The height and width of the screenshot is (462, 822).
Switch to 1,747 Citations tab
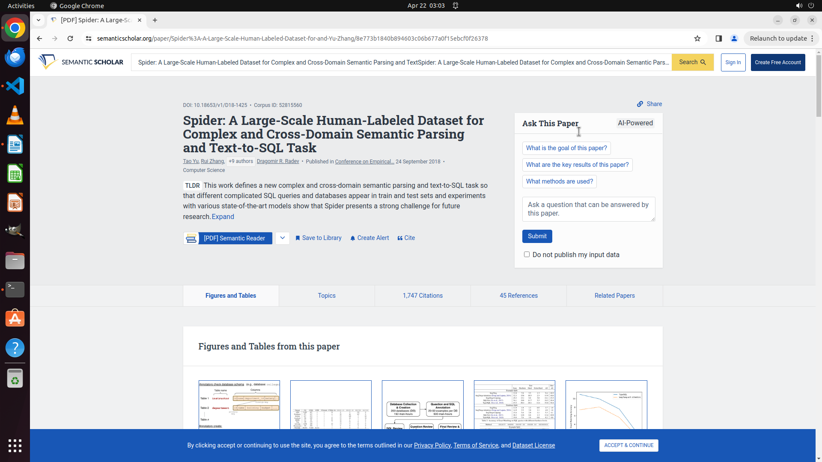[x=423, y=296]
